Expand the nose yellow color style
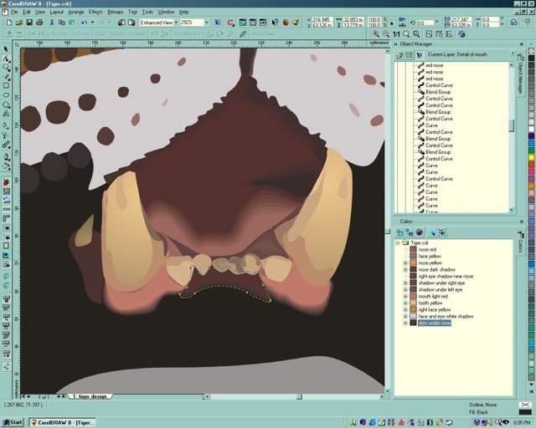The height and width of the screenshot is (428, 536). 405,262
